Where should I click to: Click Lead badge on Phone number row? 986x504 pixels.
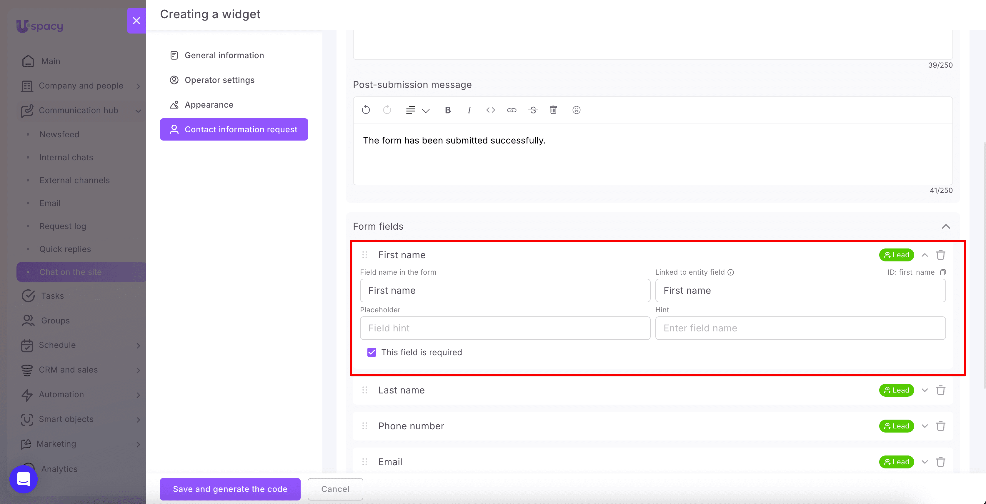[x=897, y=426]
